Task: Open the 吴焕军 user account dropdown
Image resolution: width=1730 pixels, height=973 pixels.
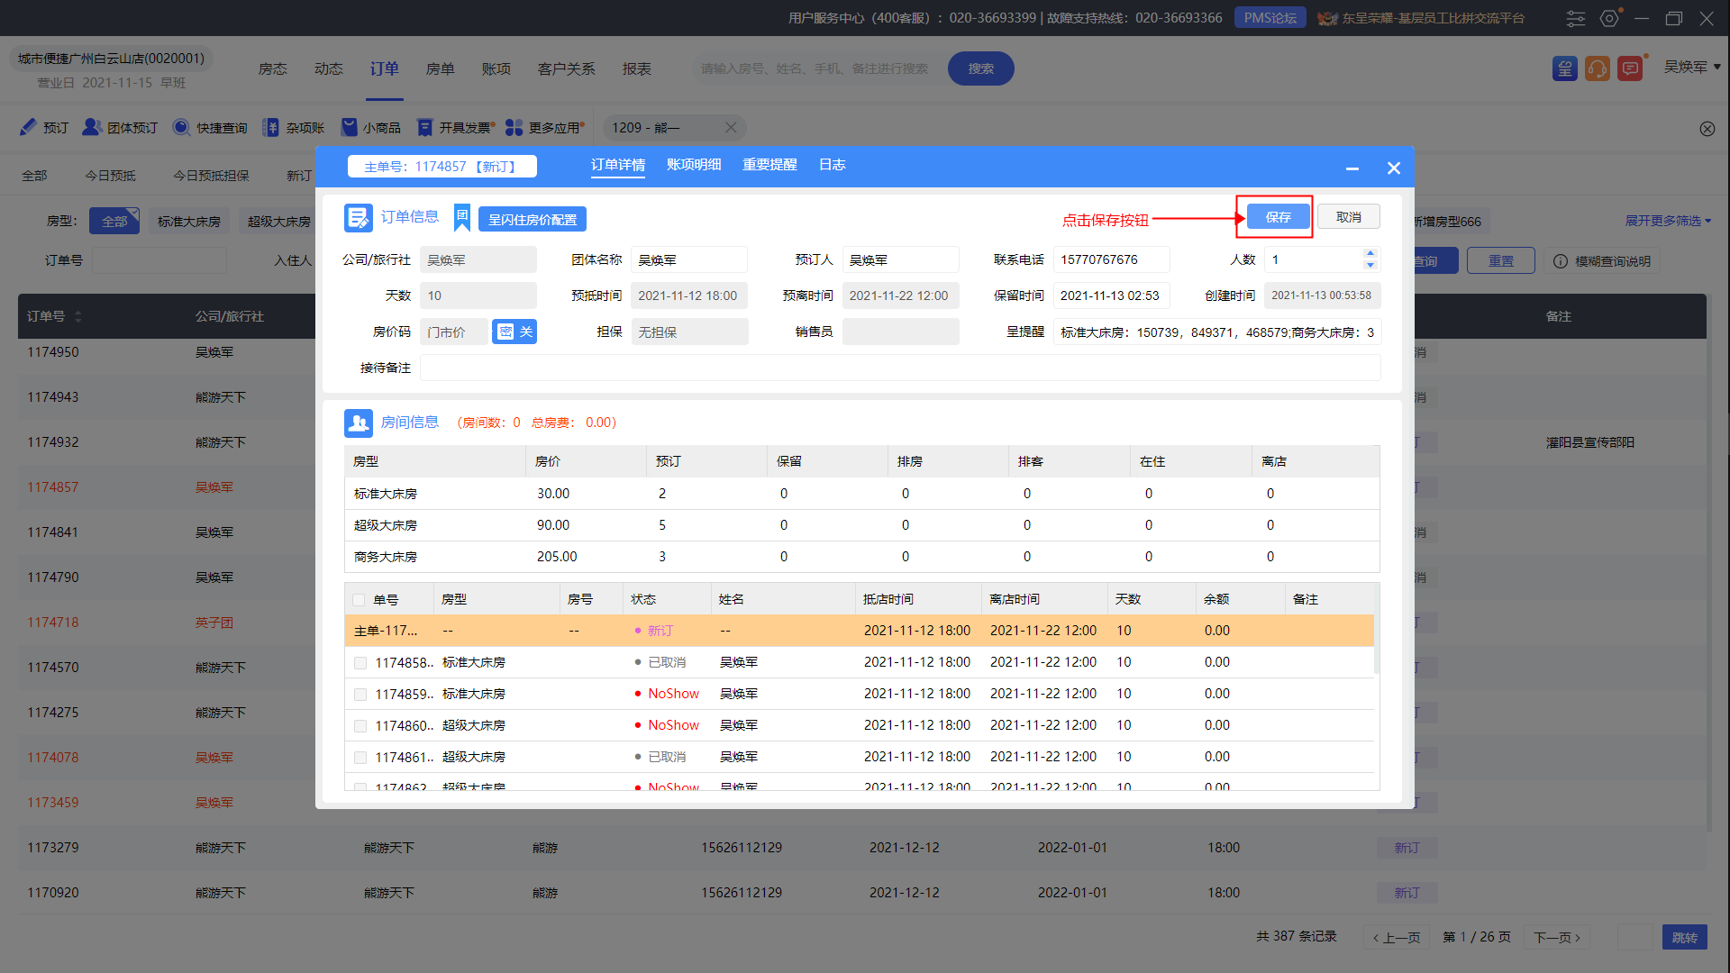Action: click(x=1691, y=68)
